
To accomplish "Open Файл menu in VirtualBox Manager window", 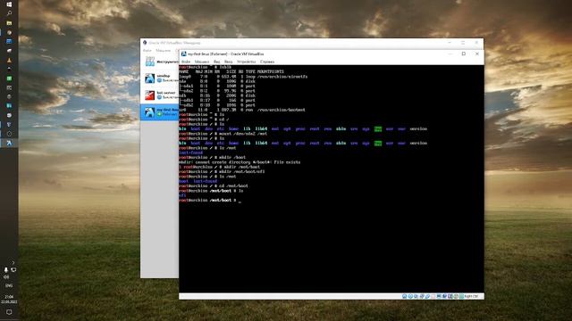I will pos(147,51).
